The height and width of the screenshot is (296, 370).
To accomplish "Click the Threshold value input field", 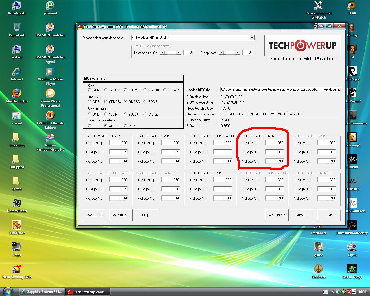I will pos(188,53).
